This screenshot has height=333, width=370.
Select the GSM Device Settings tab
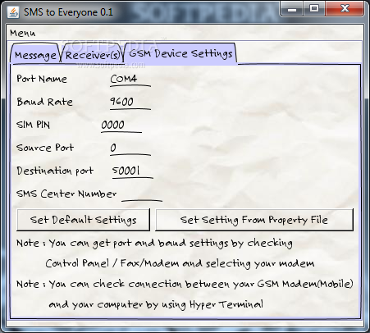pos(180,53)
